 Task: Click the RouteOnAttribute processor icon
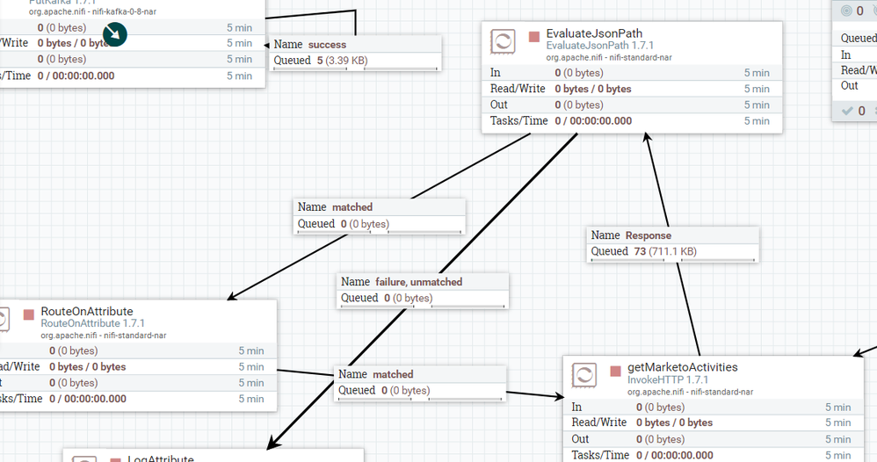point(4,320)
